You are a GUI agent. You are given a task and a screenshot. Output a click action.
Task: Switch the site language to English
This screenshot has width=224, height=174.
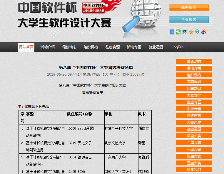point(177,47)
